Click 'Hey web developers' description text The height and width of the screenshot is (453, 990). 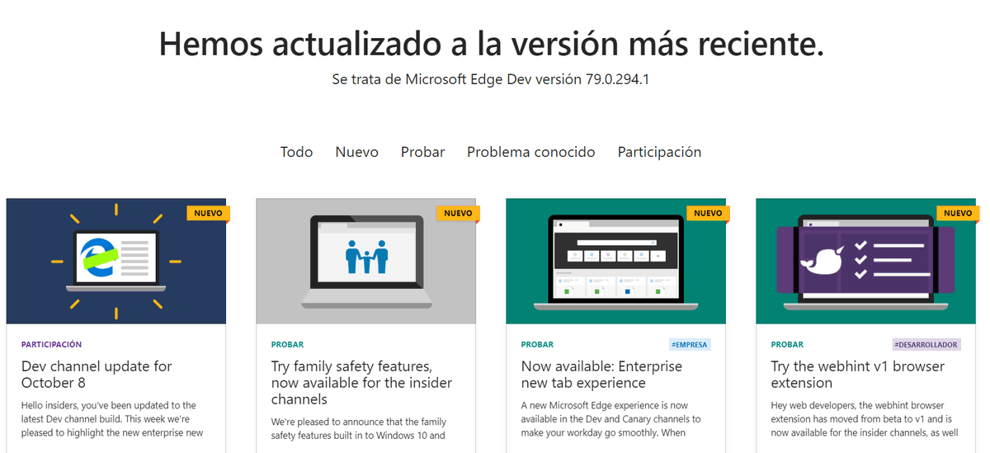(x=865, y=419)
